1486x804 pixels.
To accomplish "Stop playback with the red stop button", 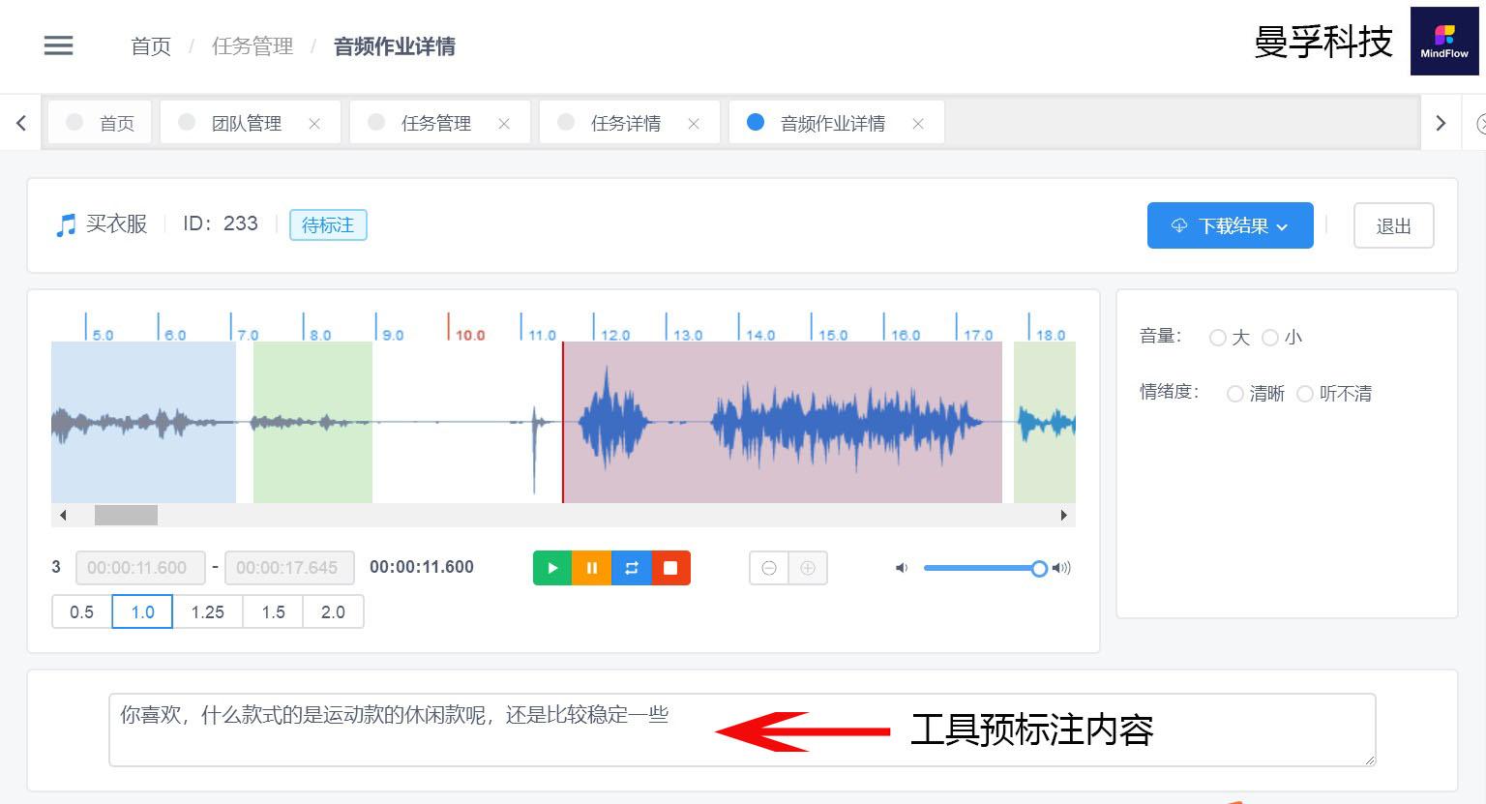I will click(670, 568).
